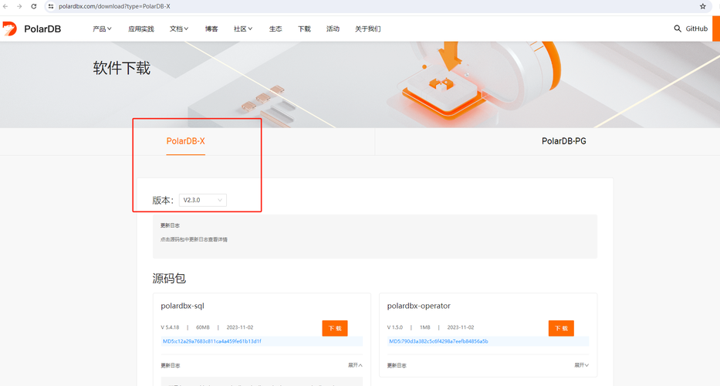Open the 版本 V2.3.0 dropdown
This screenshot has height=386, width=720.
click(x=202, y=200)
